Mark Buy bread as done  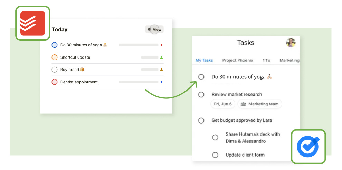pyautogui.click(x=54, y=70)
